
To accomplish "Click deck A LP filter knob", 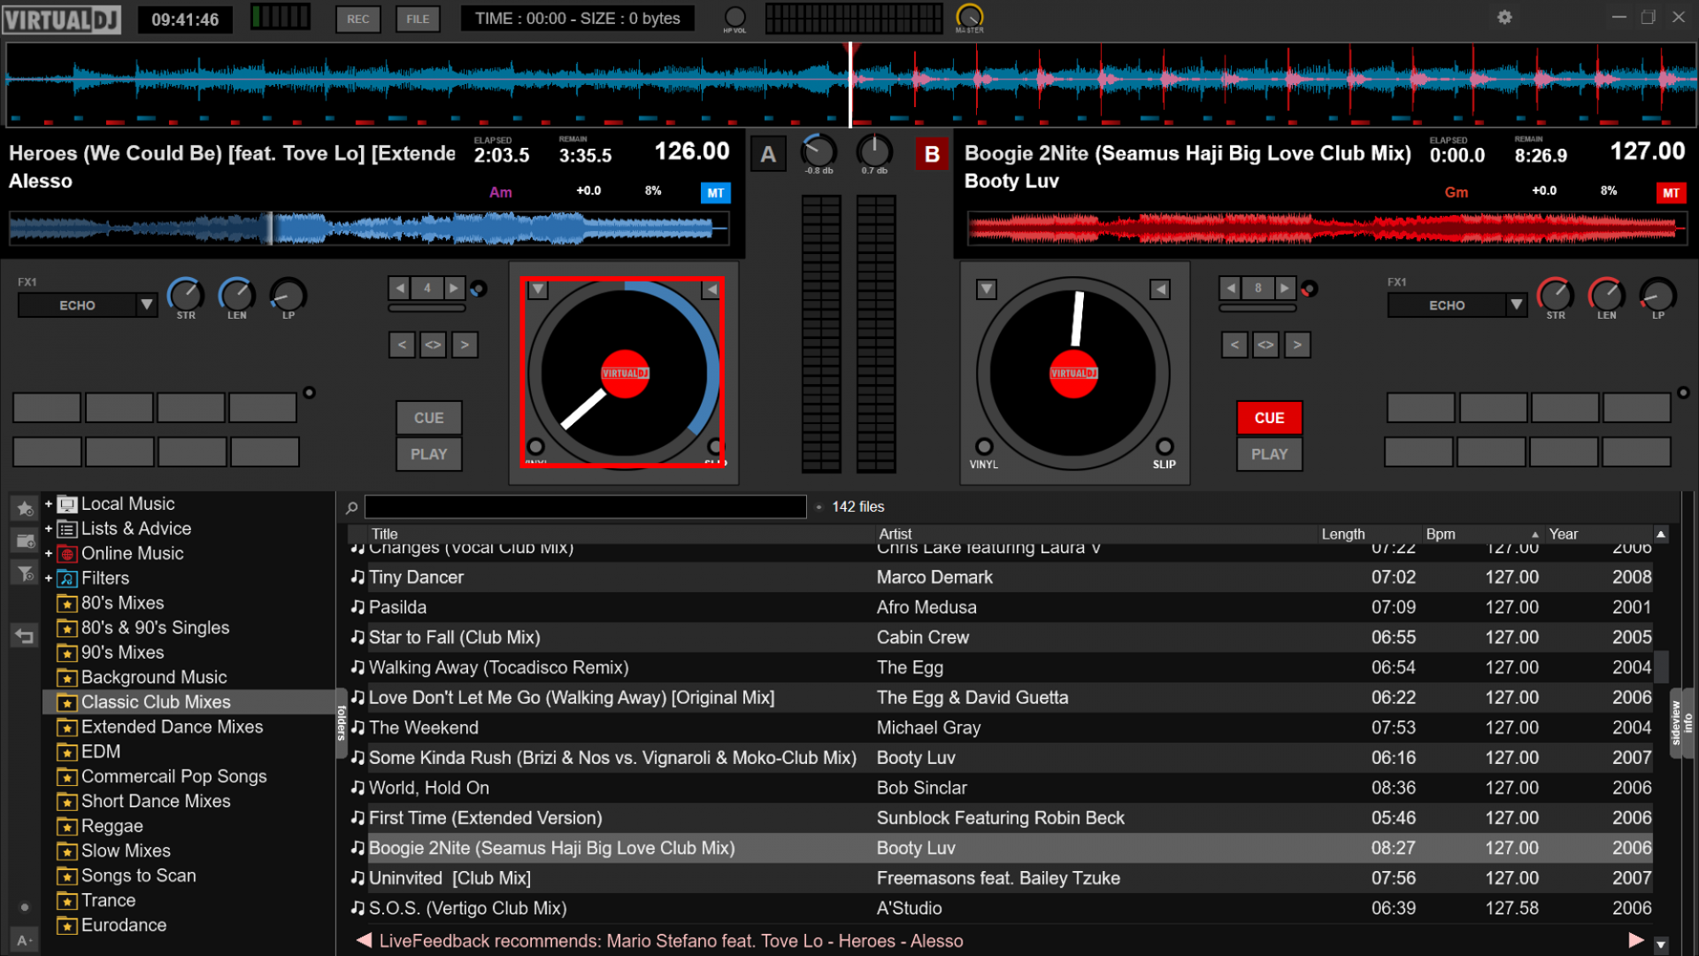I will tap(288, 295).
